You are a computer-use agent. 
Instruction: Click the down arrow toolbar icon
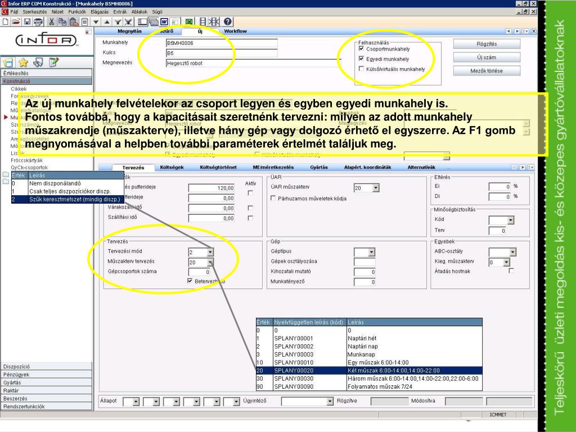pos(96,22)
